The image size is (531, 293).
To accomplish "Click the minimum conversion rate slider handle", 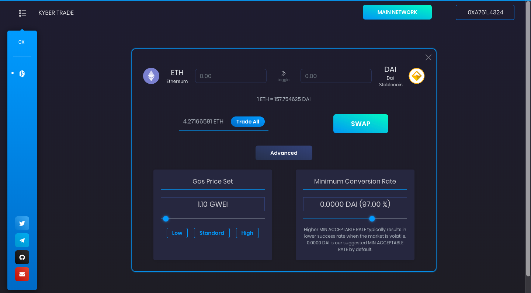I will tap(372, 219).
